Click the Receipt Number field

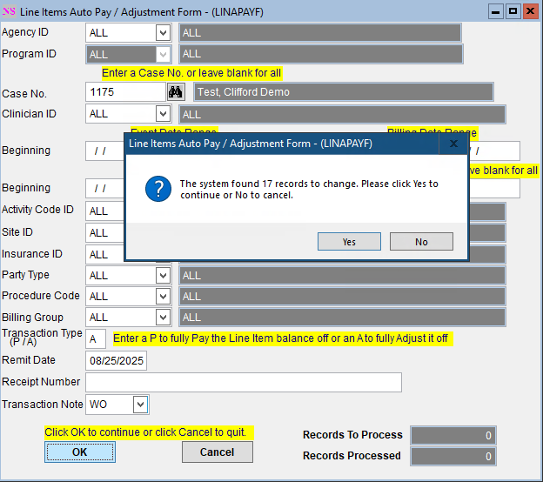pyautogui.click(x=244, y=382)
